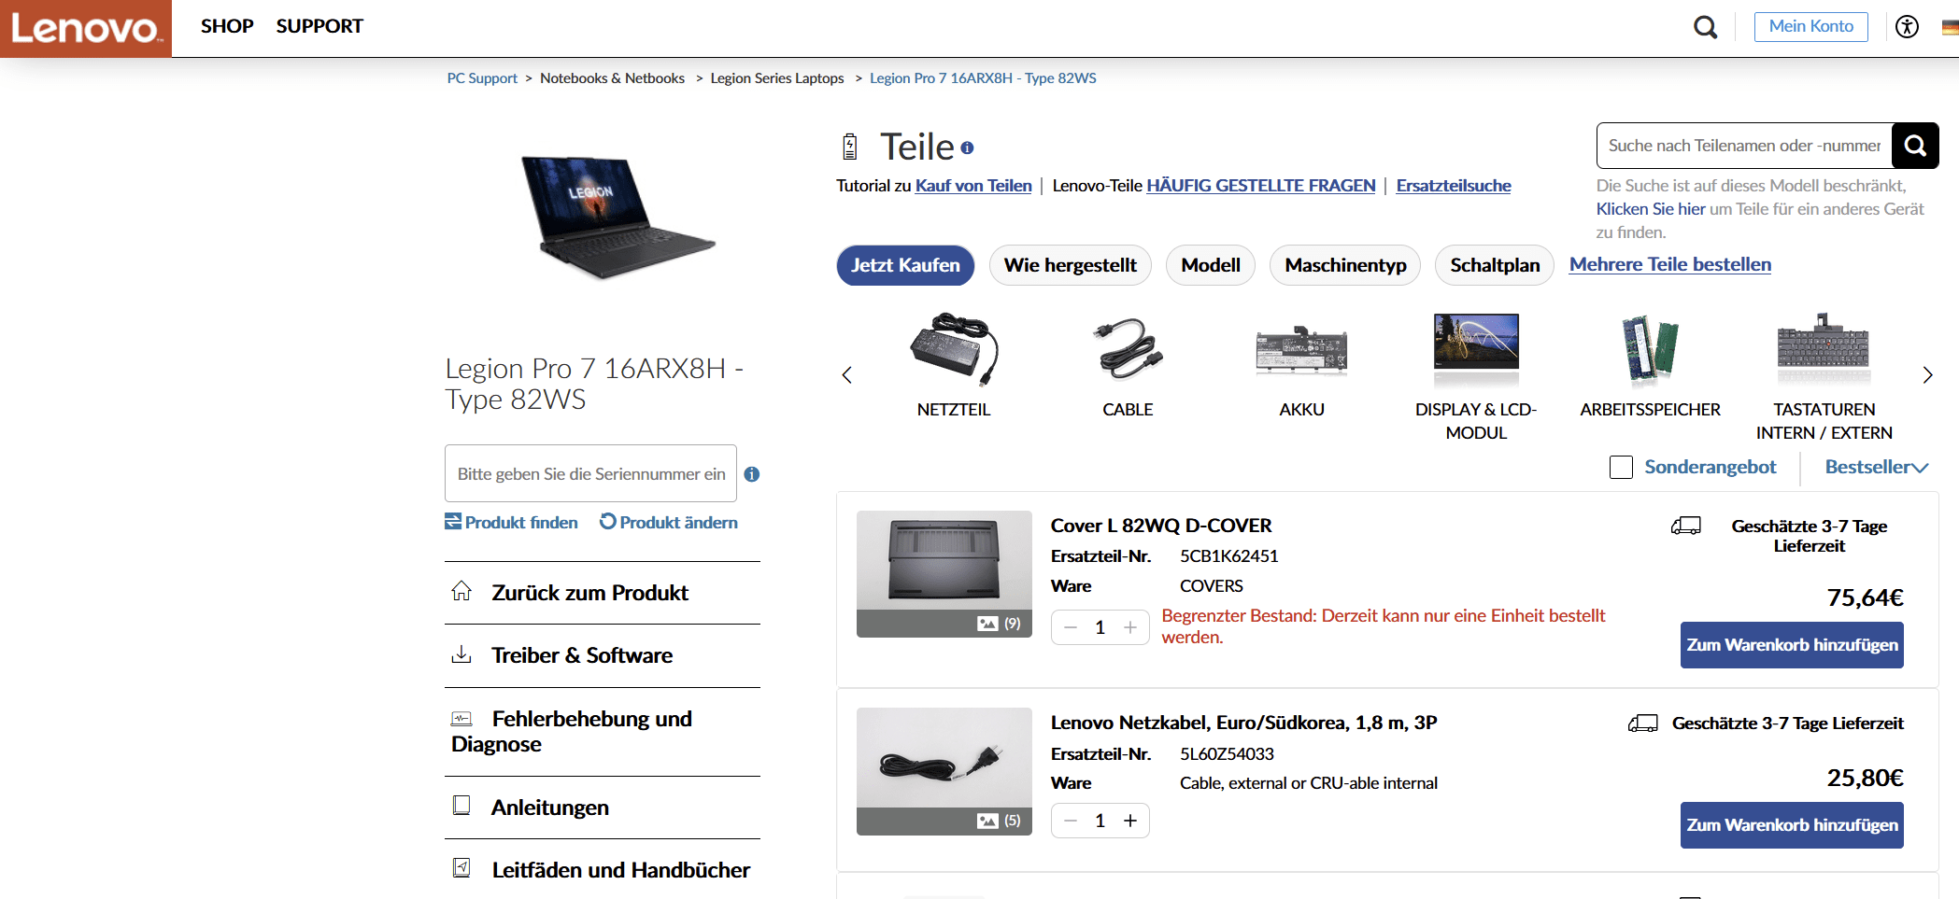Switch to the Wie hergestellt tab
Screen dimensions: 1959x899
1070,265
